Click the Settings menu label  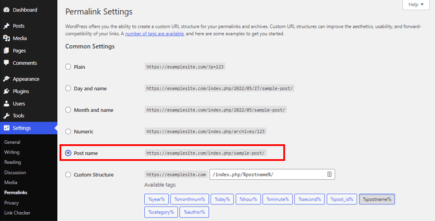click(x=22, y=128)
